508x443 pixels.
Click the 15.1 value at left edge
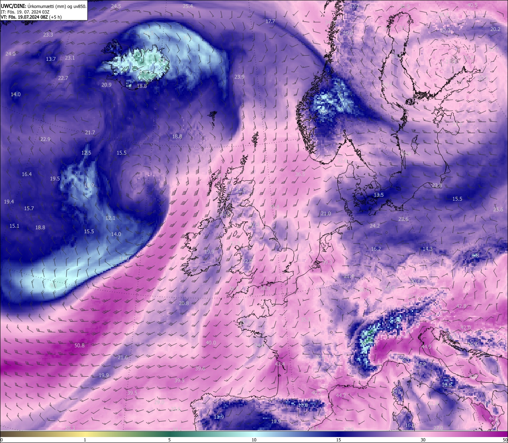click(x=14, y=226)
